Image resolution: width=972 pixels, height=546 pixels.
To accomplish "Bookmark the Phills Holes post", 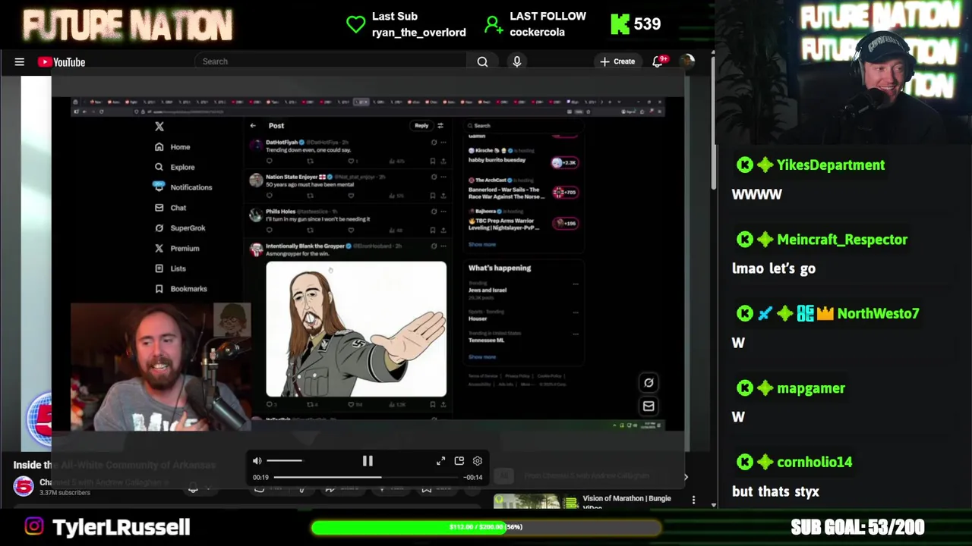I will 433,230.
